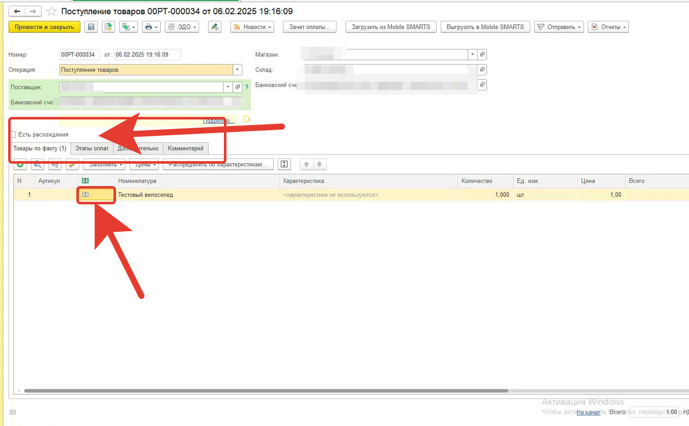The height and width of the screenshot is (426, 689).
Task: Click the horizontal table scrollbar
Action: (265, 391)
